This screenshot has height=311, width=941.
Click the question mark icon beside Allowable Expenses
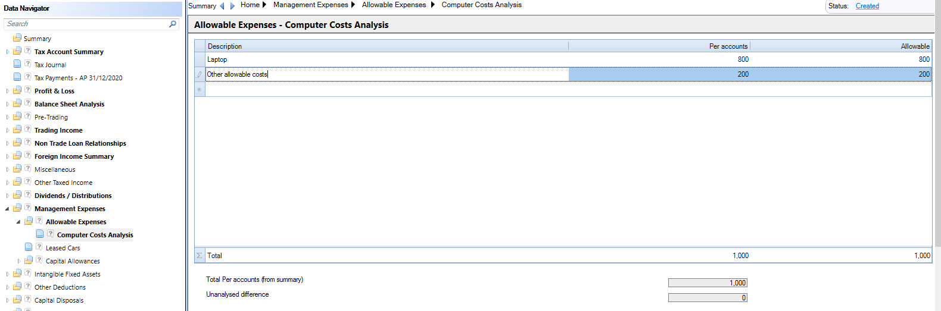pyautogui.click(x=39, y=221)
